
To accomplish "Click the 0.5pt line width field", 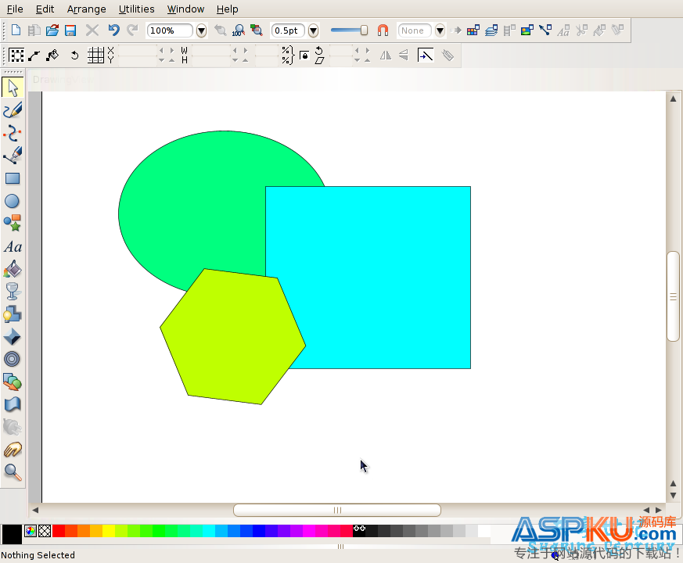I will tap(287, 30).
